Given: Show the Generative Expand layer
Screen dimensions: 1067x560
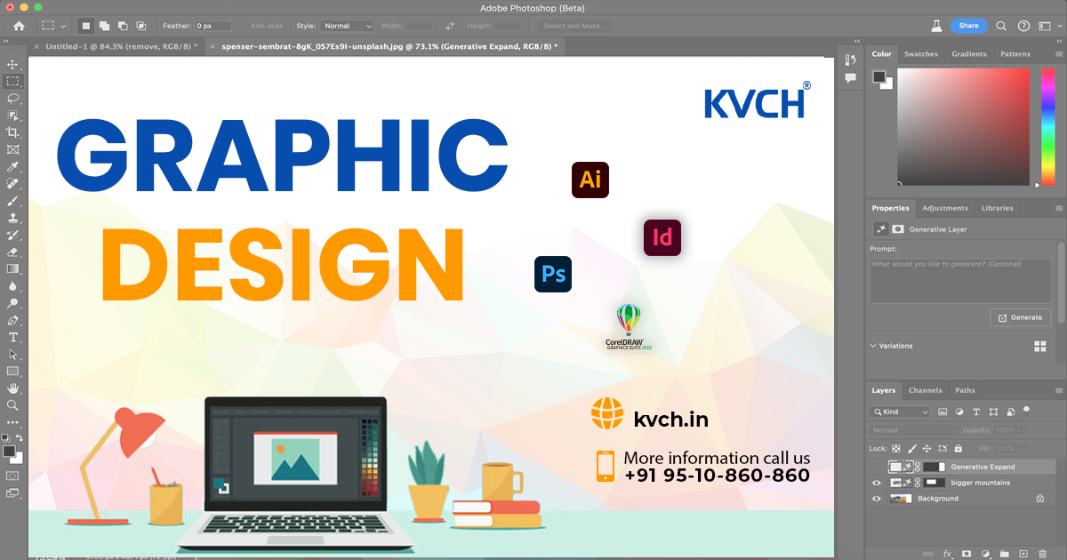Looking at the screenshot, I should click(877, 467).
